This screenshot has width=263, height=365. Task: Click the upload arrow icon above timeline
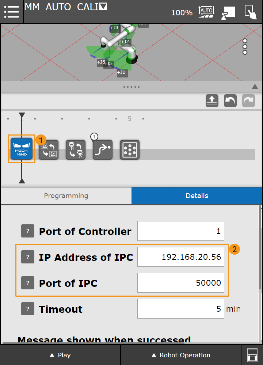pyautogui.click(x=212, y=100)
